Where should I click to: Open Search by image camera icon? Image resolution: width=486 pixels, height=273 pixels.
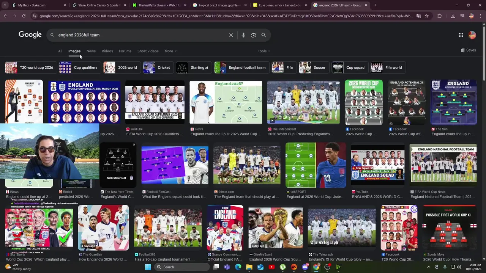(x=253, y=35)
